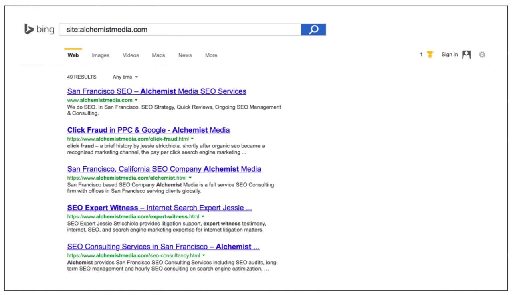Screen dimensions: 513x295
Task: Click the 'San Francisco based SEO Company' snippet
Action: click(170, 188)
